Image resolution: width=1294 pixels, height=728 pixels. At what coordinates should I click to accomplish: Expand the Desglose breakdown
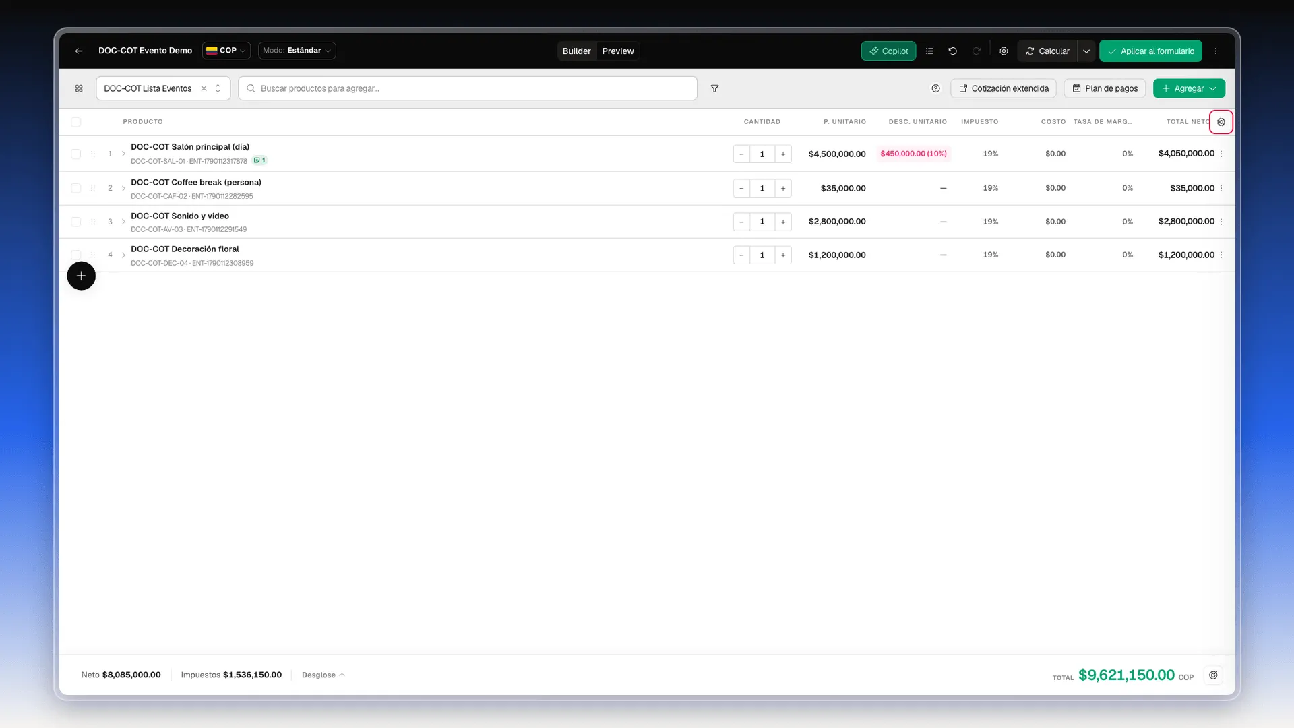click(x=323, y=675)
